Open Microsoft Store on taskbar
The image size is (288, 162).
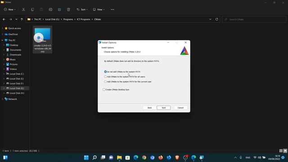[x=128, y=157]
